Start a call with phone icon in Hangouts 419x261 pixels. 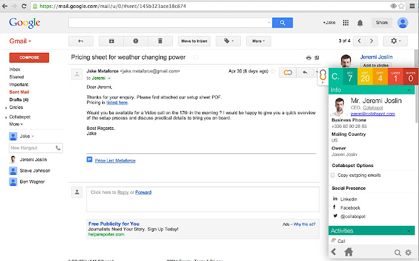pos(58,148)
